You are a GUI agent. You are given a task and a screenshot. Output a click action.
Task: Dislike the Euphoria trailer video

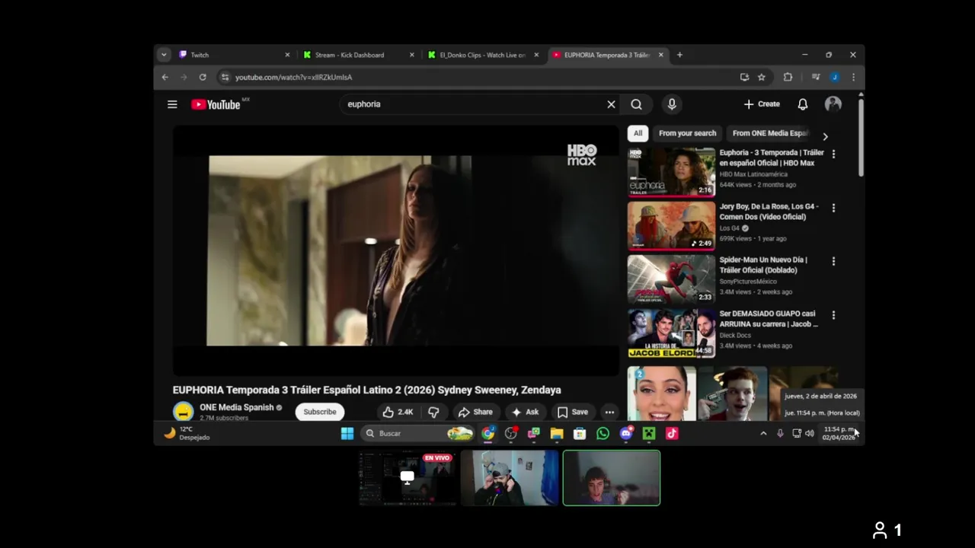[433, 412]
